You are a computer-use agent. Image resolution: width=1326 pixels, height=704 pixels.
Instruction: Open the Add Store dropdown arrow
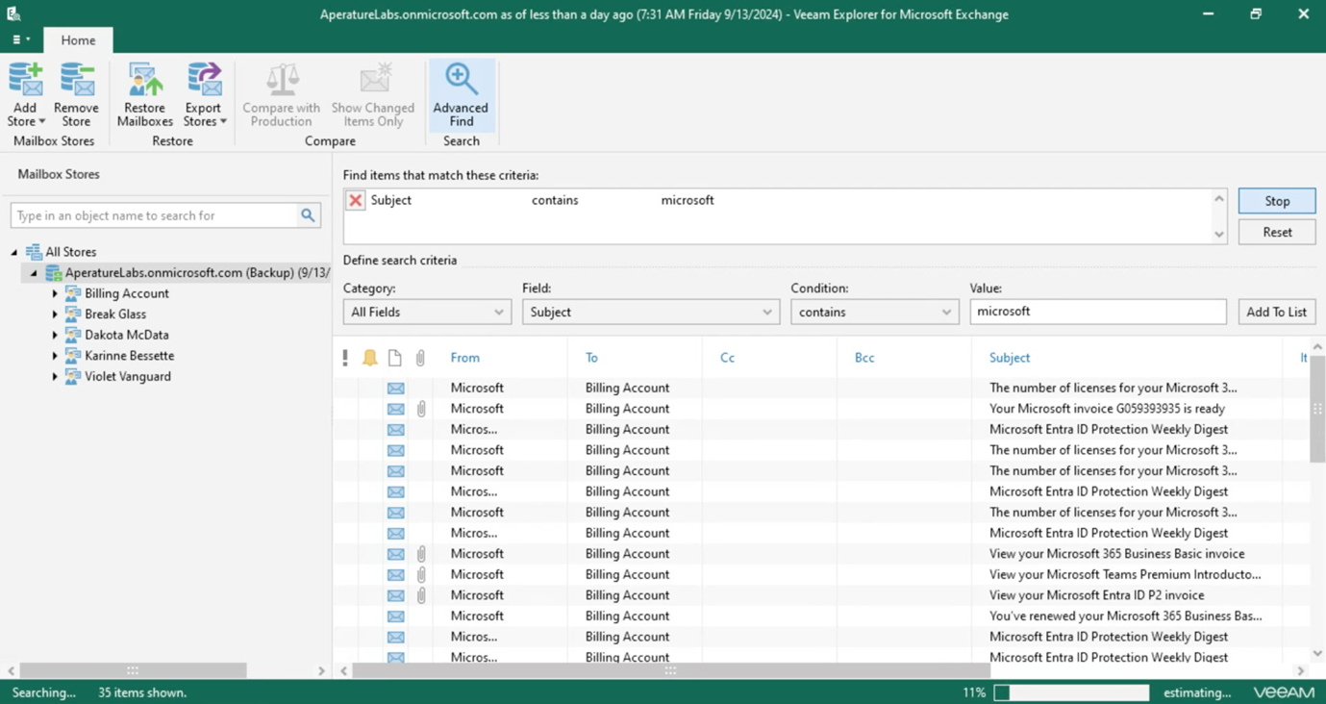pyautogui.click(x=41, y=122)
